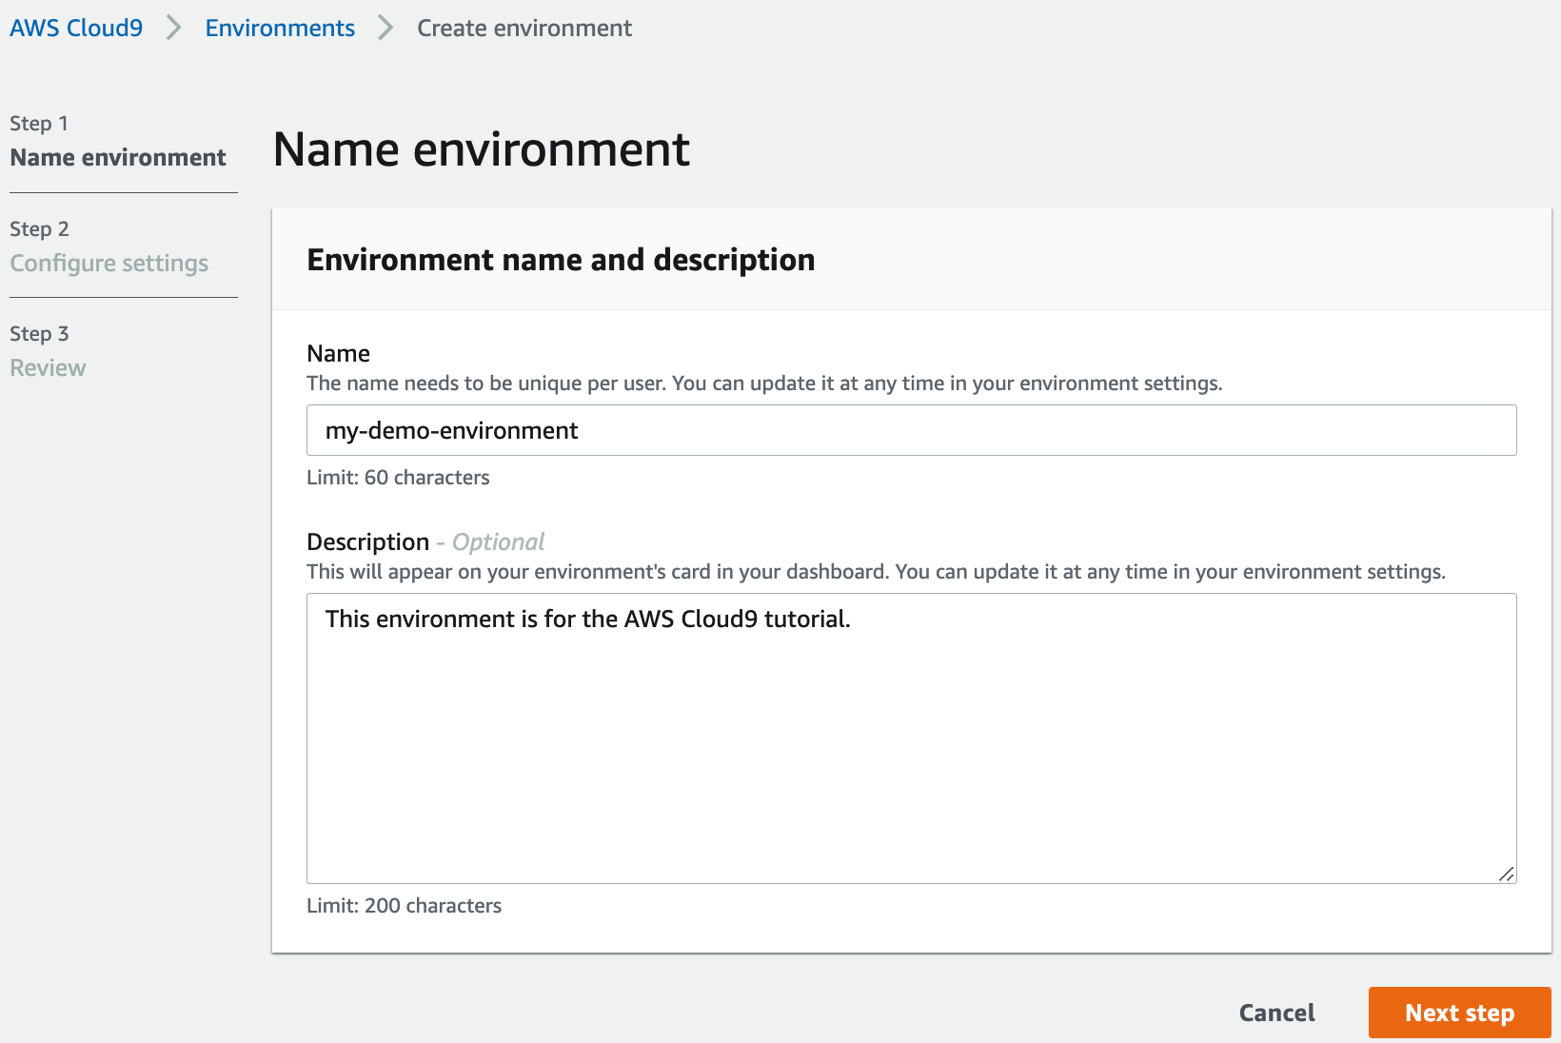The image size is (1561, 1043).
Task: Navigate to Environments via the breadcrumb
Action: tap(279, 28)
